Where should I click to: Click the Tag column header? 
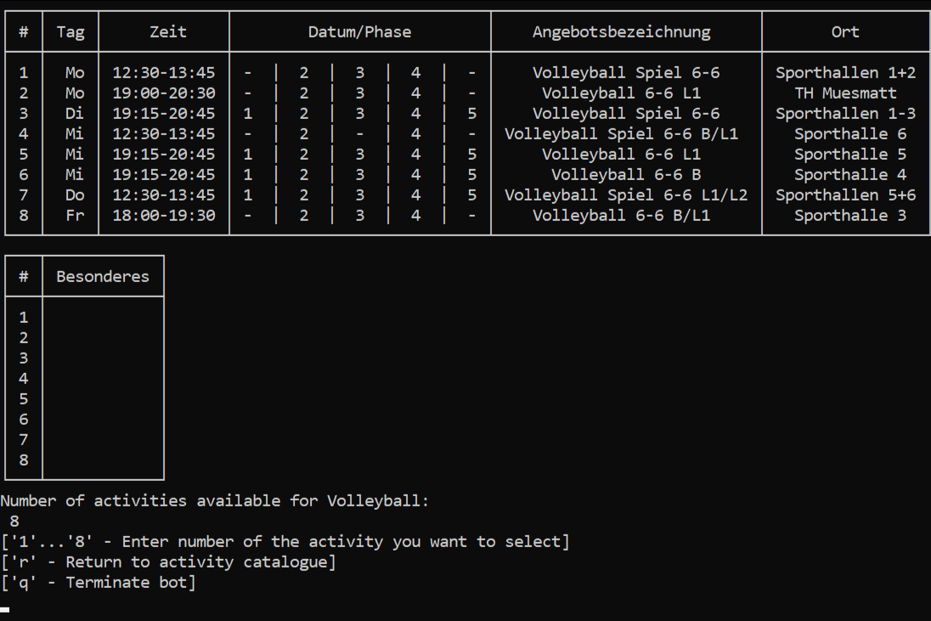coord(70,32)
